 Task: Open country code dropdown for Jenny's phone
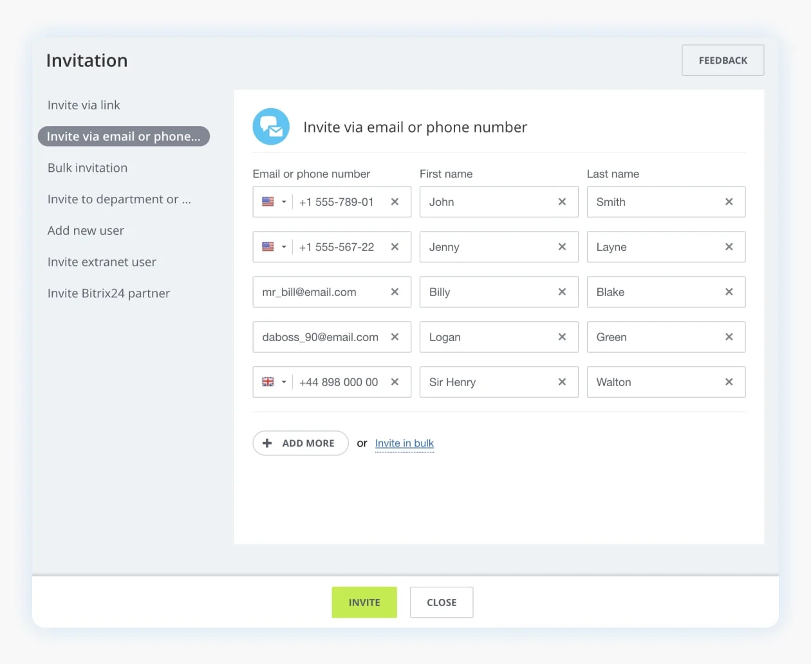pyautogui.click(x=274, y=247)
